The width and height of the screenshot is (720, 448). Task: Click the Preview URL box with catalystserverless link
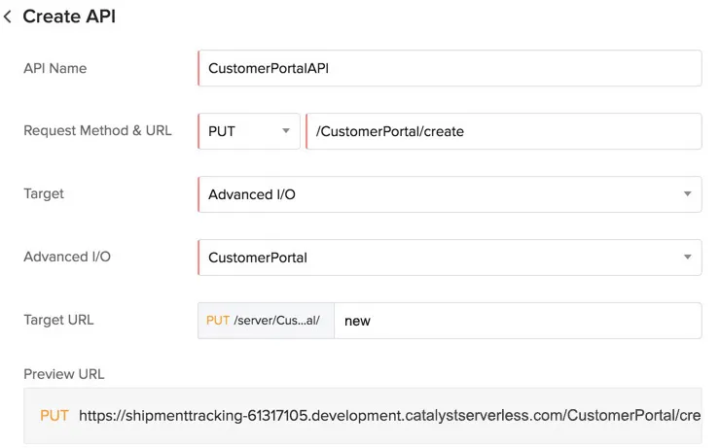(x=363, y=415)
